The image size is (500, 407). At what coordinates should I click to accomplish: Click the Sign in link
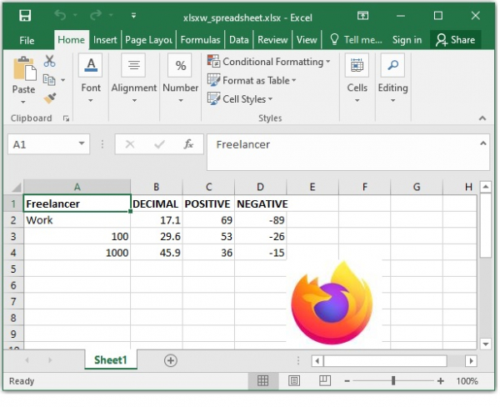[407, 40]
